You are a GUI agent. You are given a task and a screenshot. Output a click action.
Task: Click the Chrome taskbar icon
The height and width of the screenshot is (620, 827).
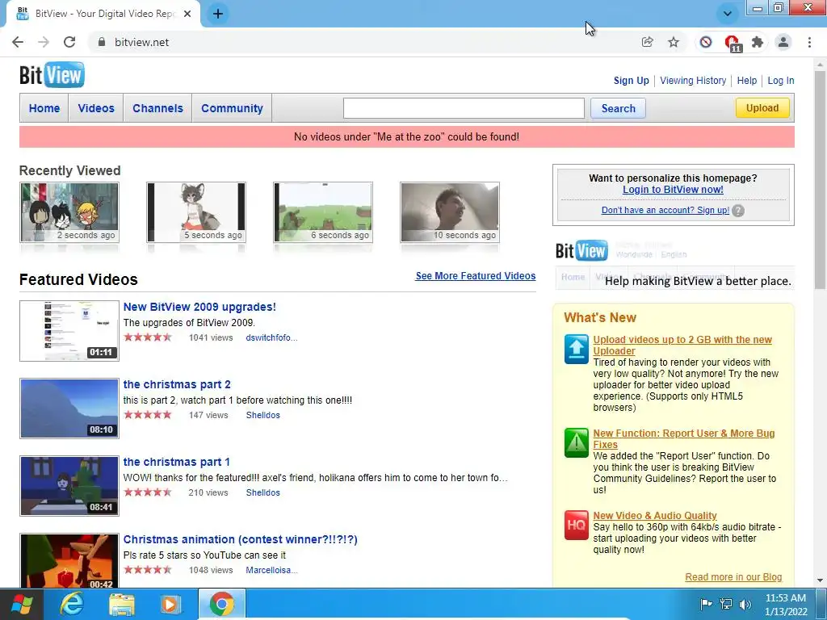click(x=221, y=604)
